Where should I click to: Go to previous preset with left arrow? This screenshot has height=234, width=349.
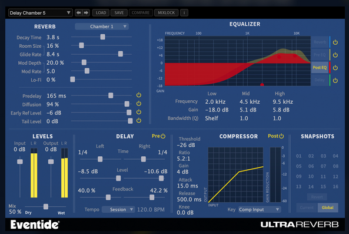79,13
